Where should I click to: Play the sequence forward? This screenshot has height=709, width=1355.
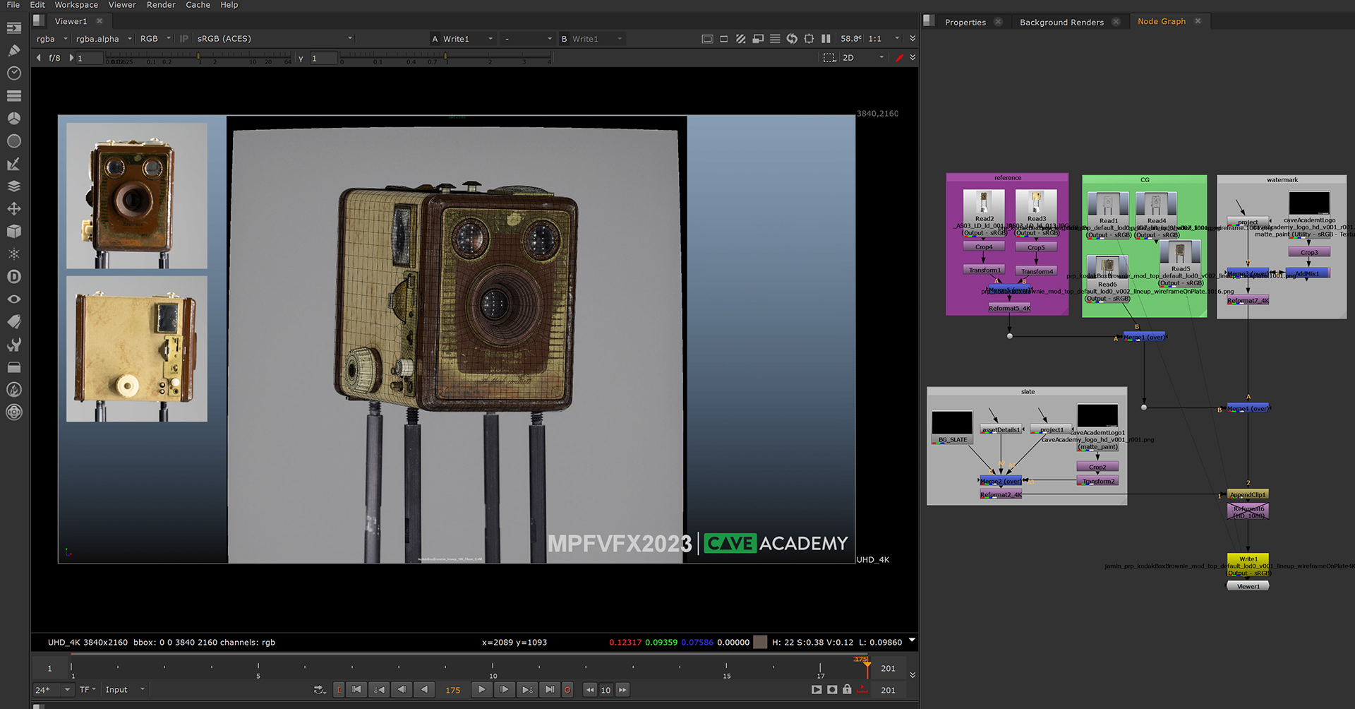(481, 690)
